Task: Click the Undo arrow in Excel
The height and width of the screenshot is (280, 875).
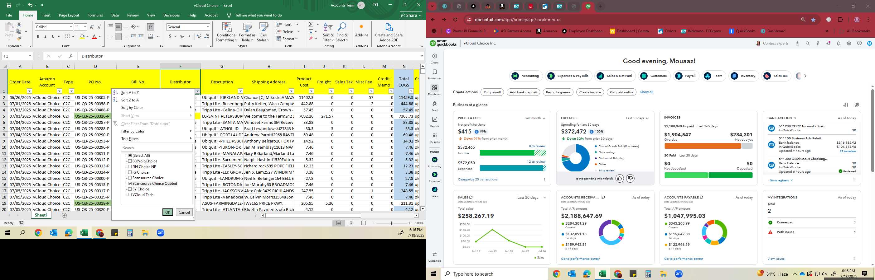Action: click(30, 5)
